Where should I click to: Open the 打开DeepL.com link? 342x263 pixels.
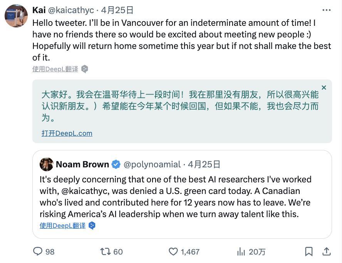pyautogui.click(x=67, y=133)
